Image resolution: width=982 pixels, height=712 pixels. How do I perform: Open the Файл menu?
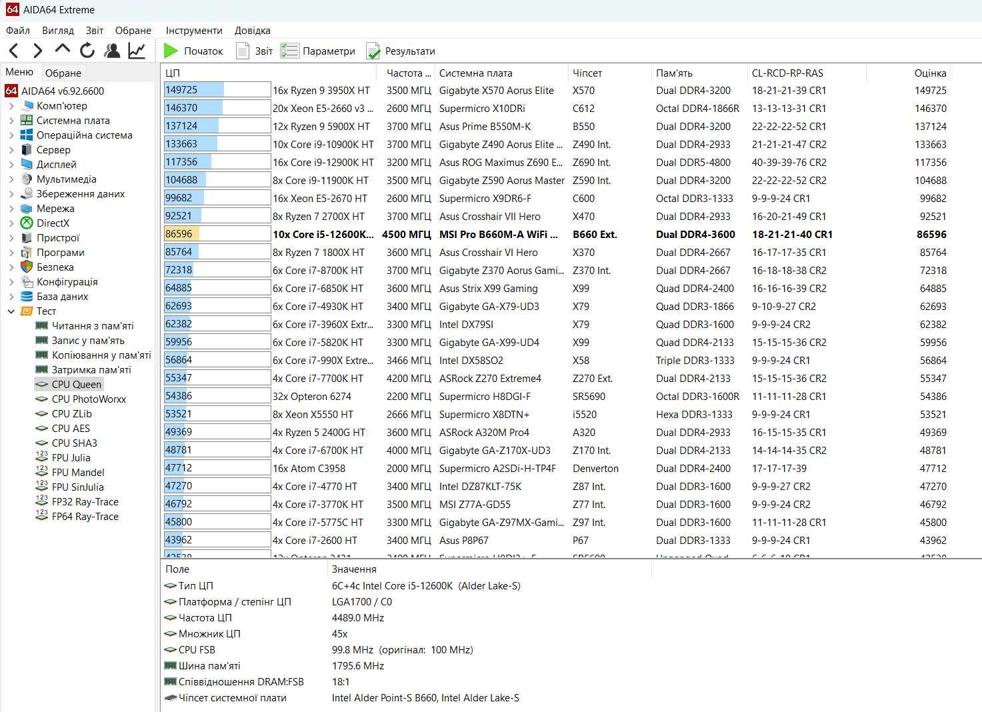(x=18, y=31)
